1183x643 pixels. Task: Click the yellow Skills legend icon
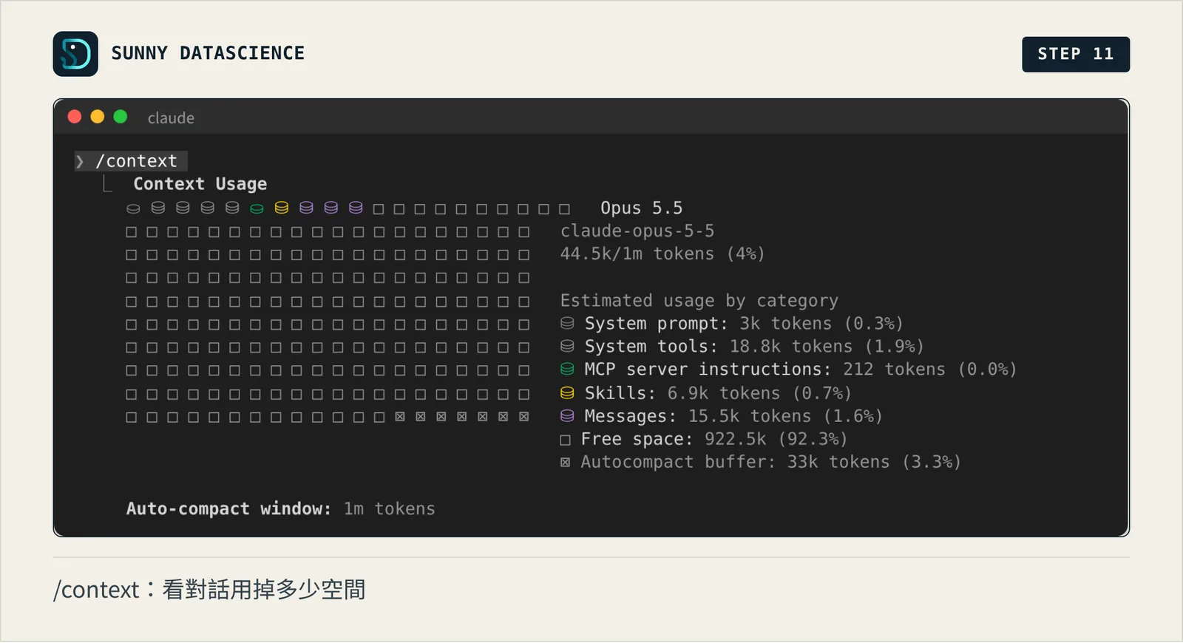[x=567, y=393]
